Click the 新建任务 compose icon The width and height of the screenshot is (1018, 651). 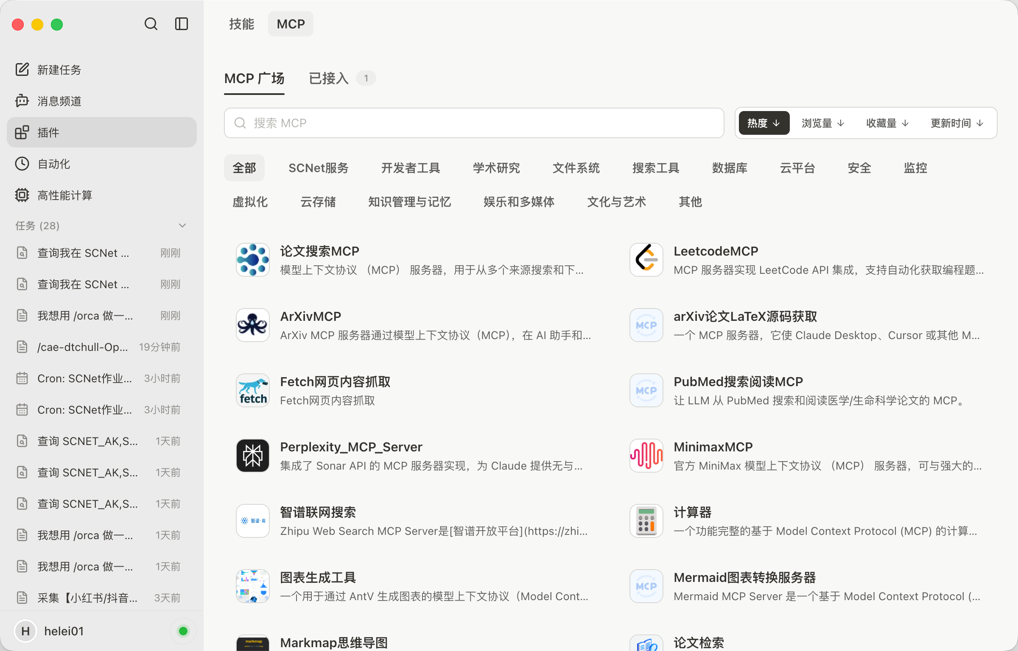click(22, 70)
